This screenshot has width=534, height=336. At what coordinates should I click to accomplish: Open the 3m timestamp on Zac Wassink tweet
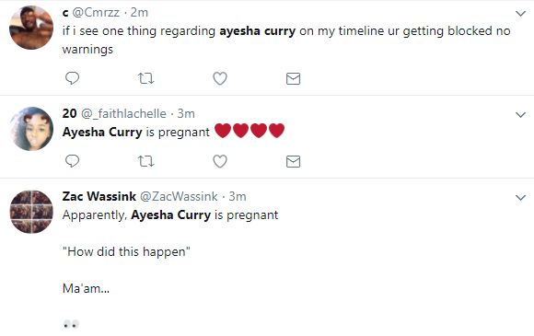(x=238, y=196)
